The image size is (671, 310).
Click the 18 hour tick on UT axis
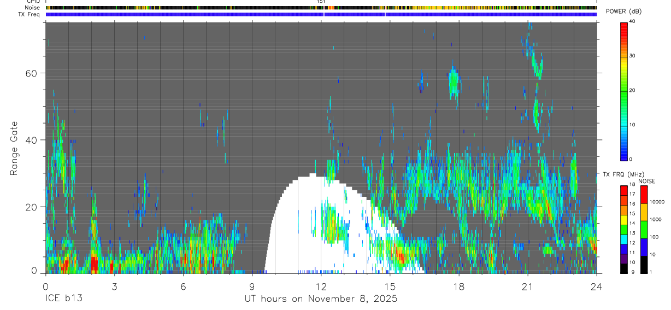tap(459, 286)
